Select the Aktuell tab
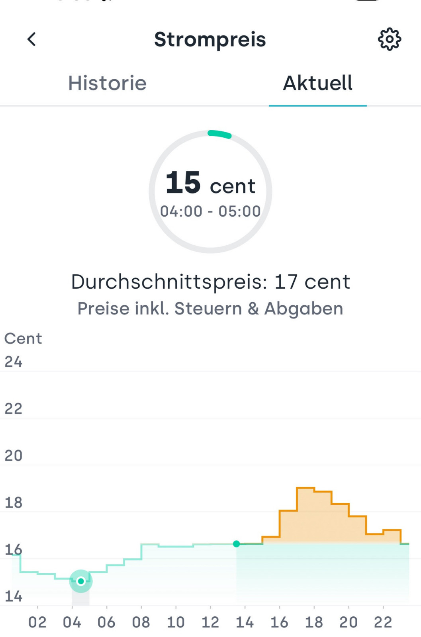 tap(317, 83)
